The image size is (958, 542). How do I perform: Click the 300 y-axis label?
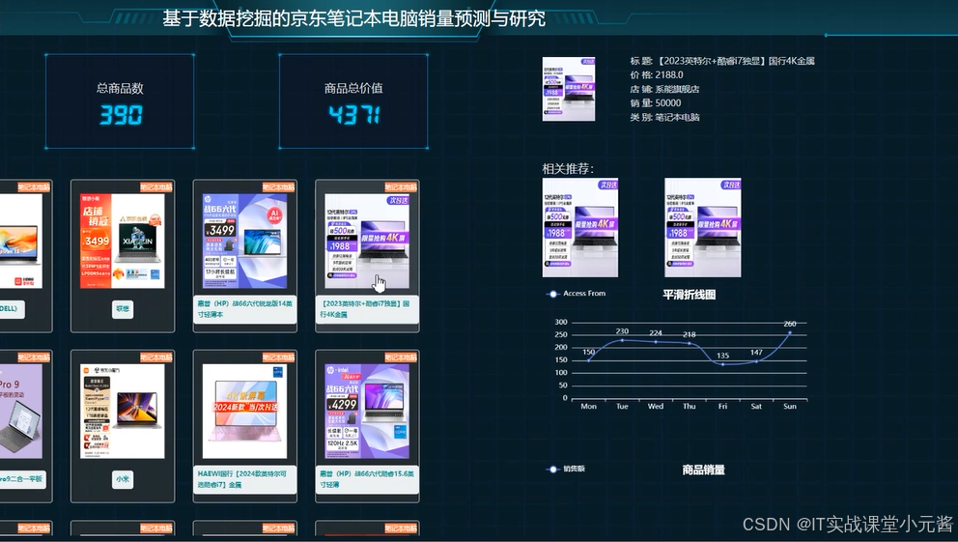point(561,322)
